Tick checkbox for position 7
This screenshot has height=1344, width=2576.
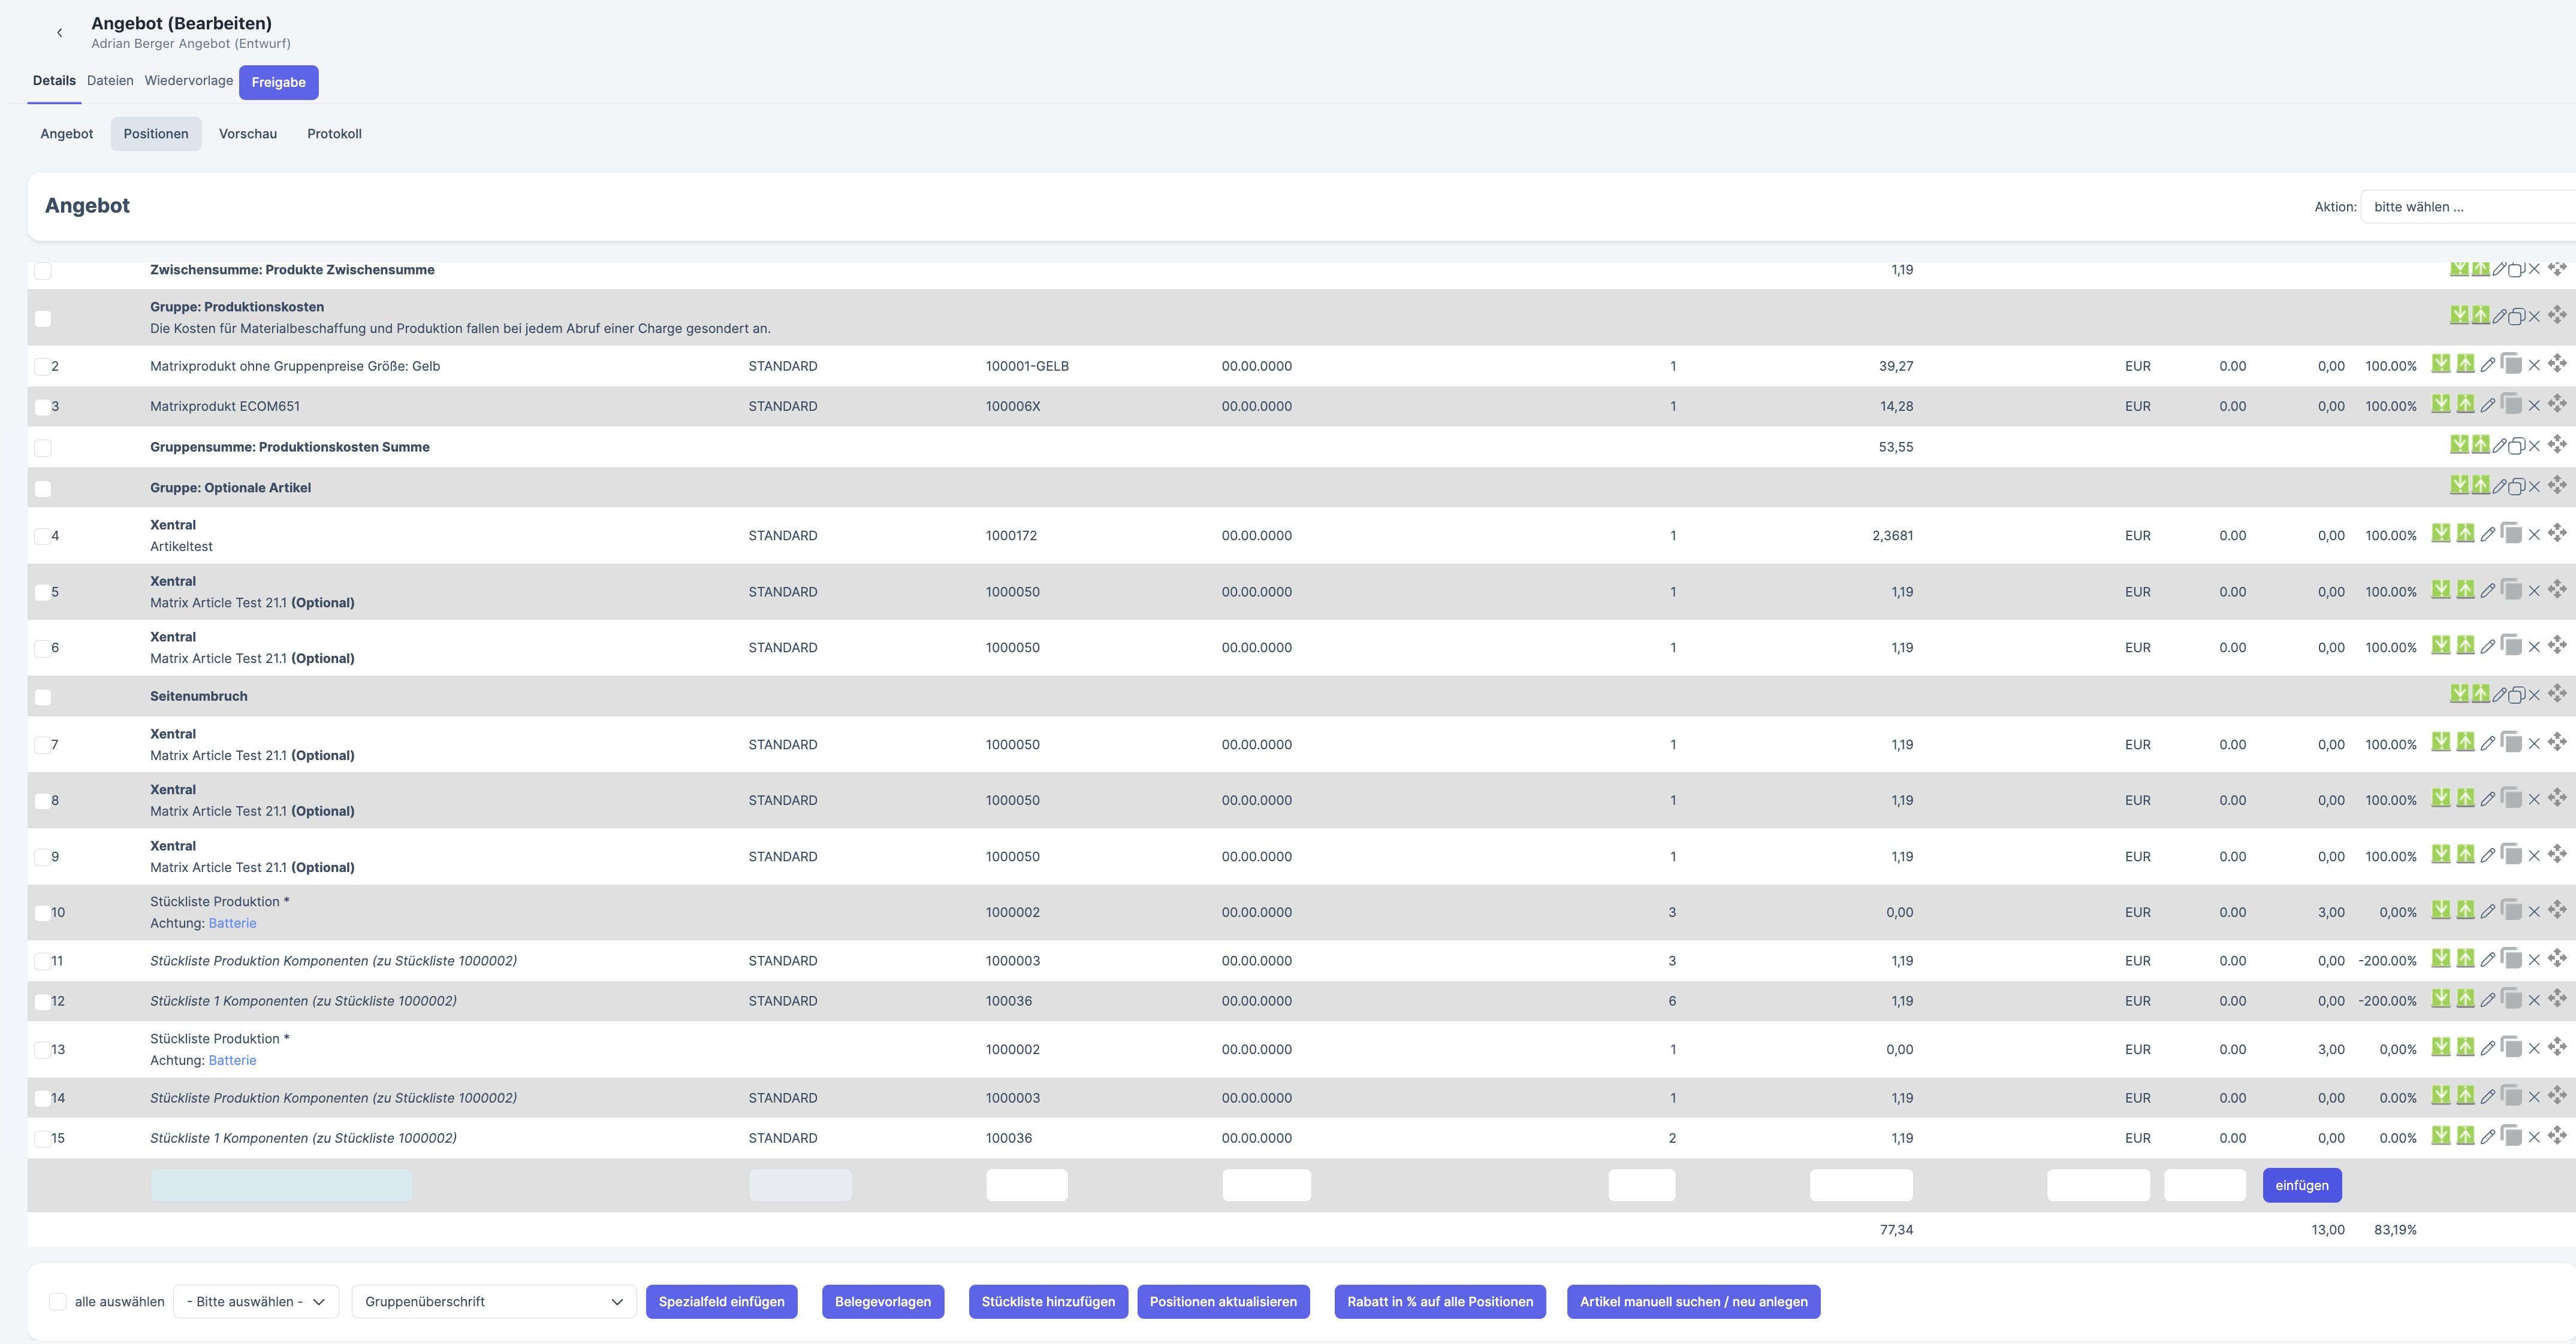(x=42, y=744)
